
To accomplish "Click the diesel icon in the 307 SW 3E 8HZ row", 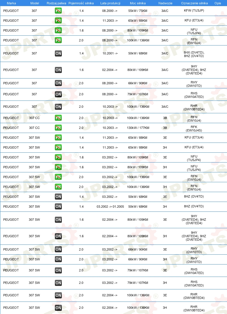I will click(58, 196).
